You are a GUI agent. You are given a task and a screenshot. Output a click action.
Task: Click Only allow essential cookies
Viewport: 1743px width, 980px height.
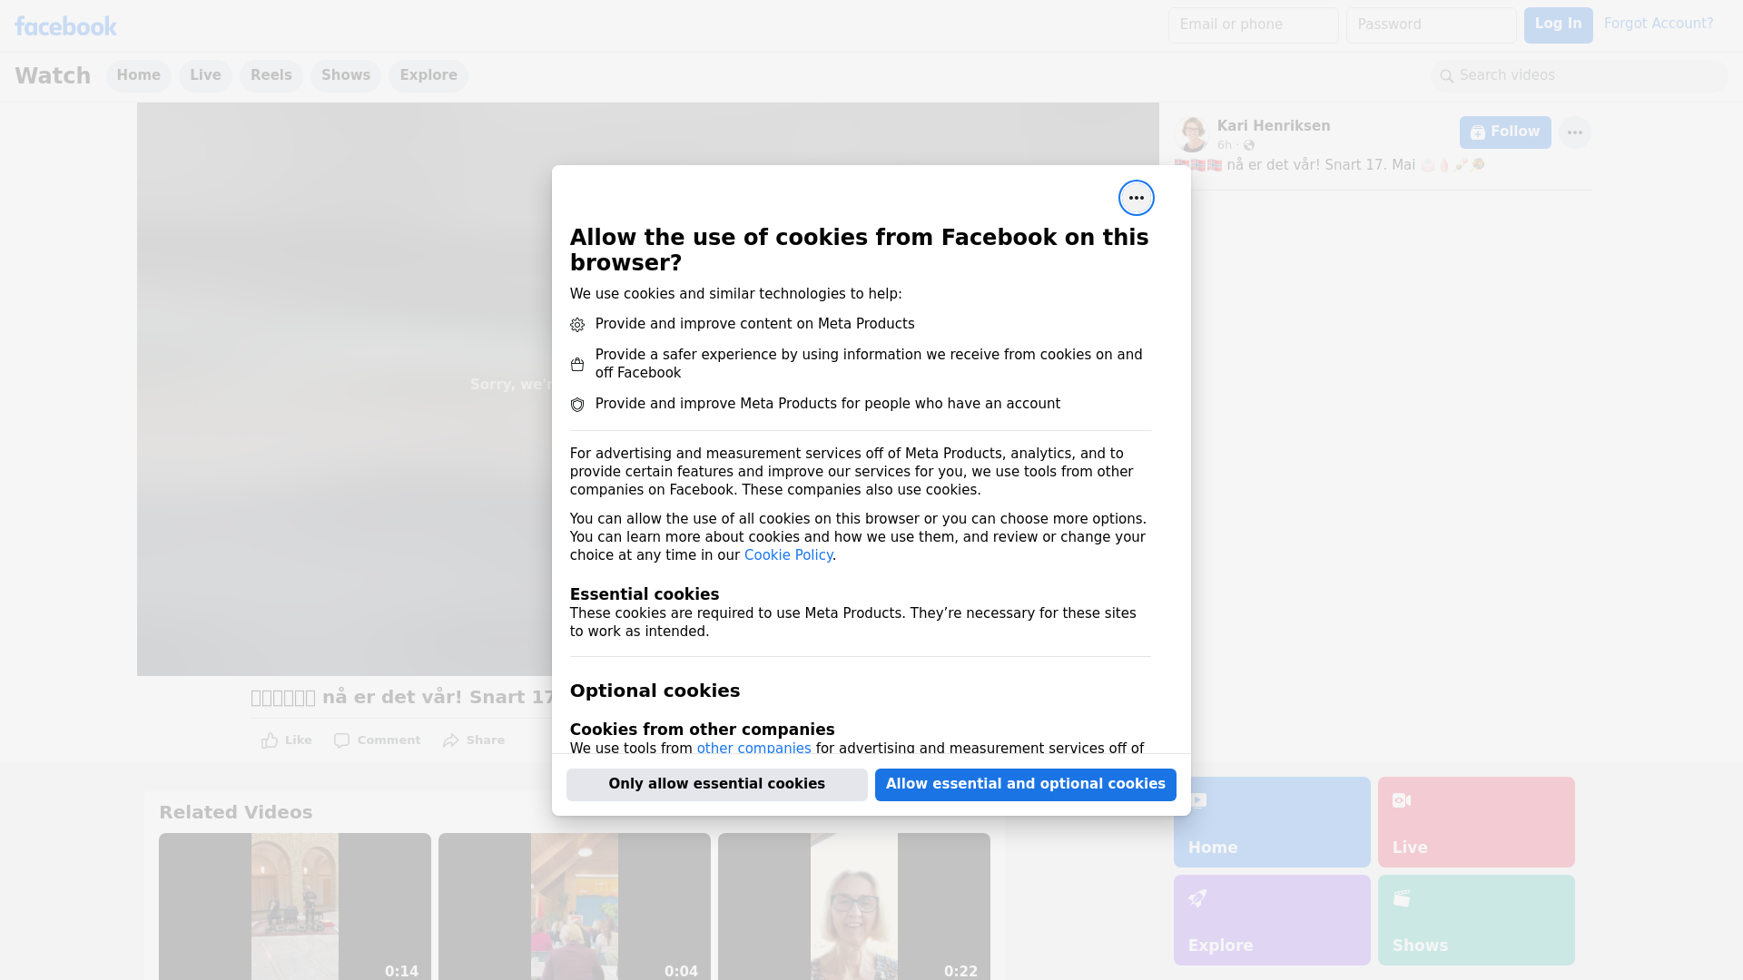click(716, 784)
